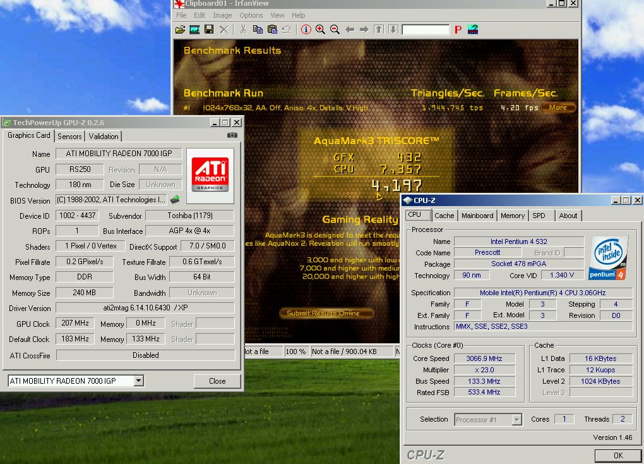Switch to the Sensors tab in GPU-Z

(69, 136)
